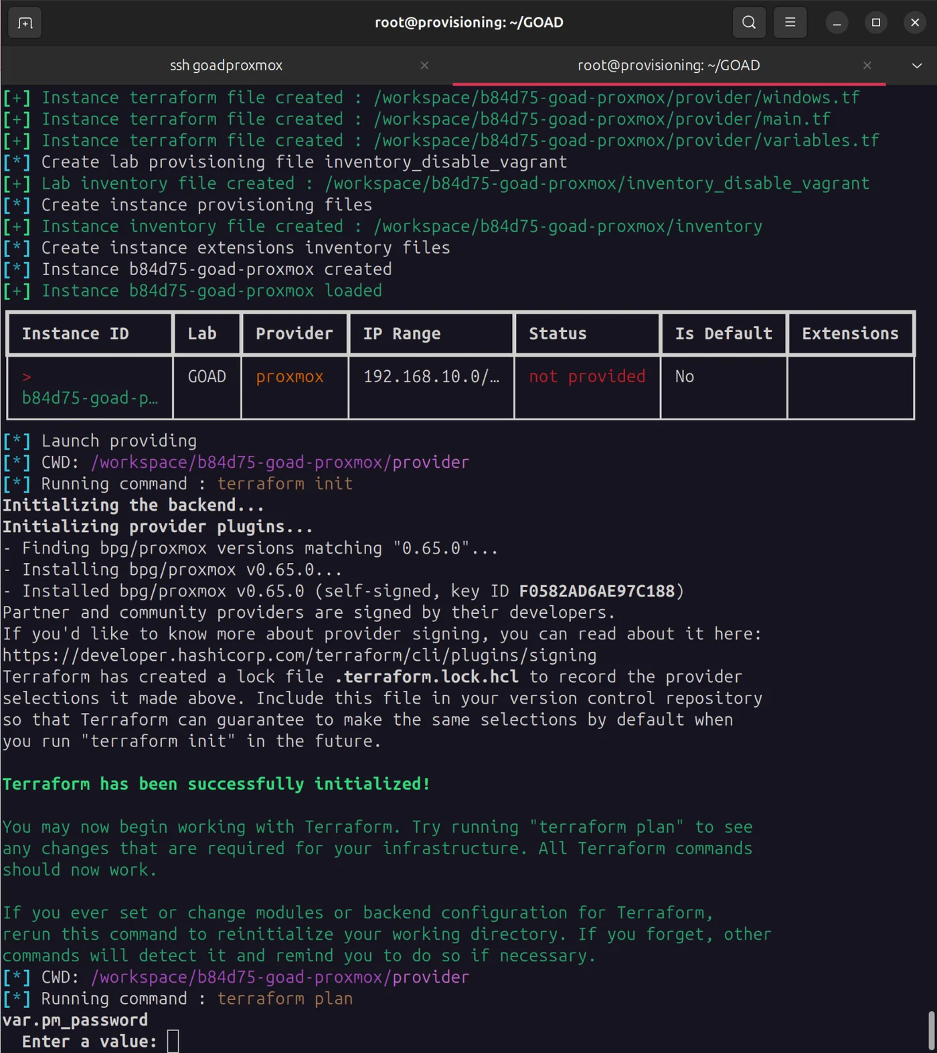
Task: Click the terminal vertical scrollbar
Action: [931, 1031]
